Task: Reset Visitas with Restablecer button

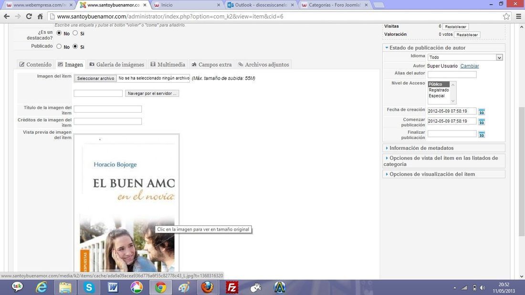Action: 456,27
